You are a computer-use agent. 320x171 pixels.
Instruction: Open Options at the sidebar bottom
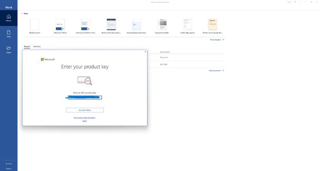coord(9,169)
